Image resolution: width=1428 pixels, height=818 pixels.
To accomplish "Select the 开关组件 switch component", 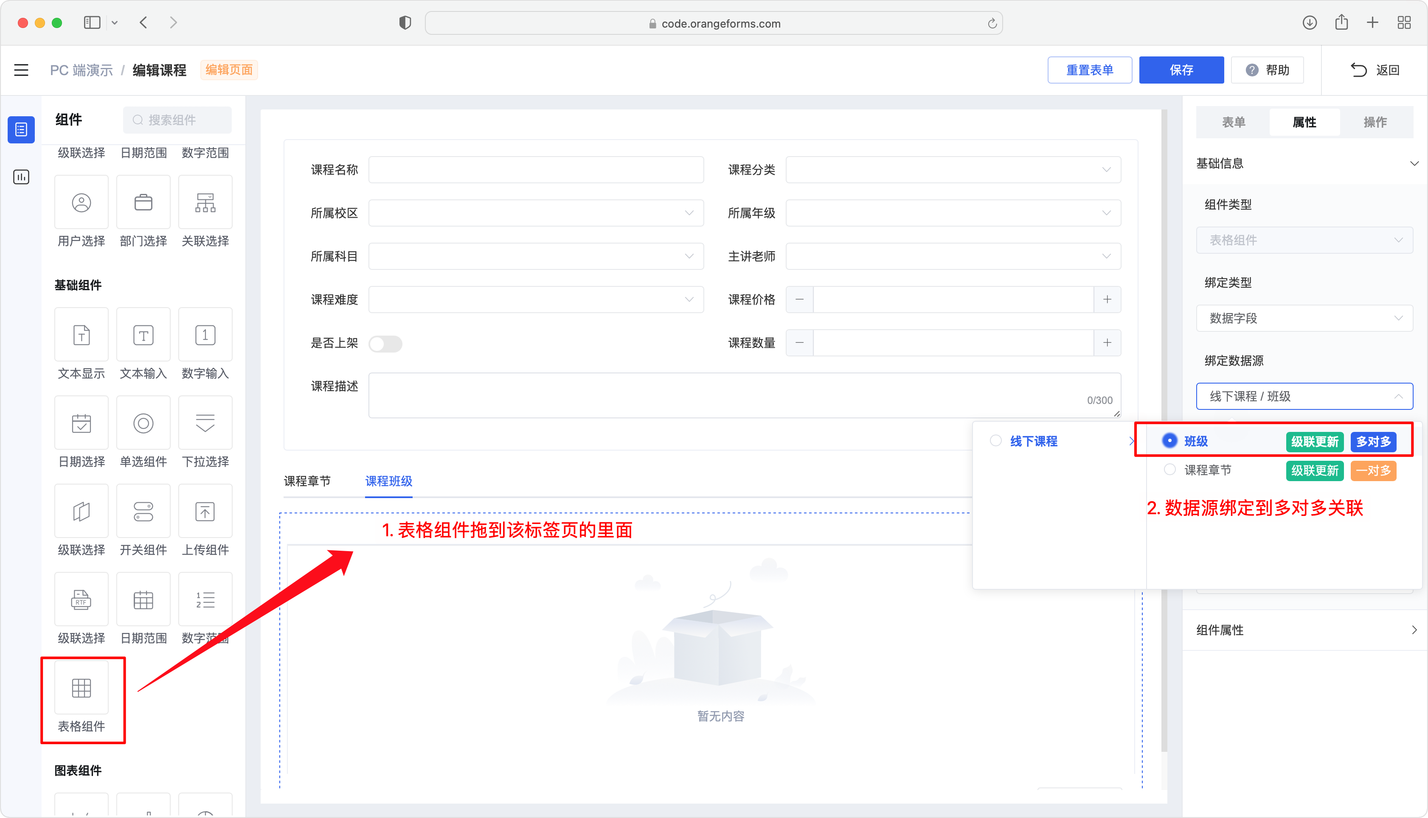I will (x=143, y=511).
